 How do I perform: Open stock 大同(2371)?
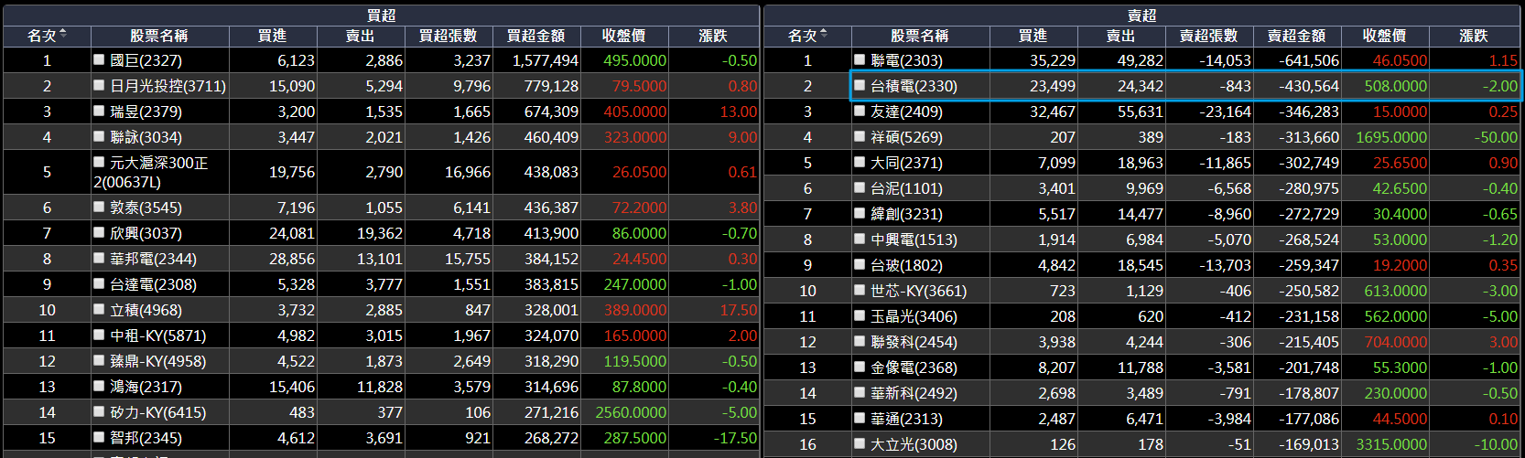tap(906, 163)
